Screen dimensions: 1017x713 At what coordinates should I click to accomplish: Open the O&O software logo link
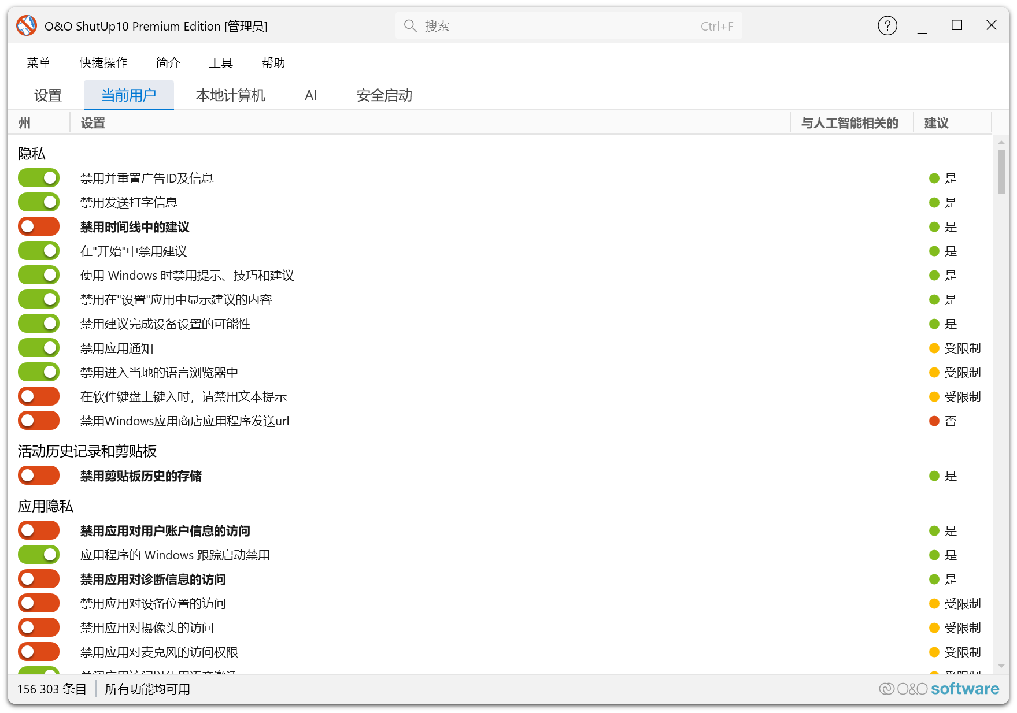pos(939,689)
